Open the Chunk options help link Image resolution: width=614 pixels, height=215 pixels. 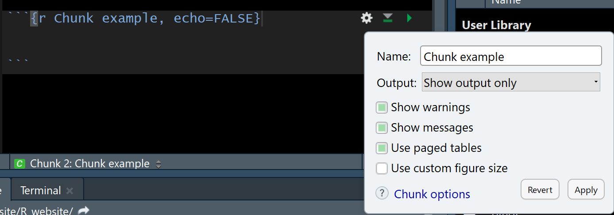[432, 194]
